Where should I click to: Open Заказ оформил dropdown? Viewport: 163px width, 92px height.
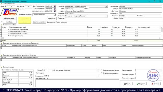pos(161,70)
